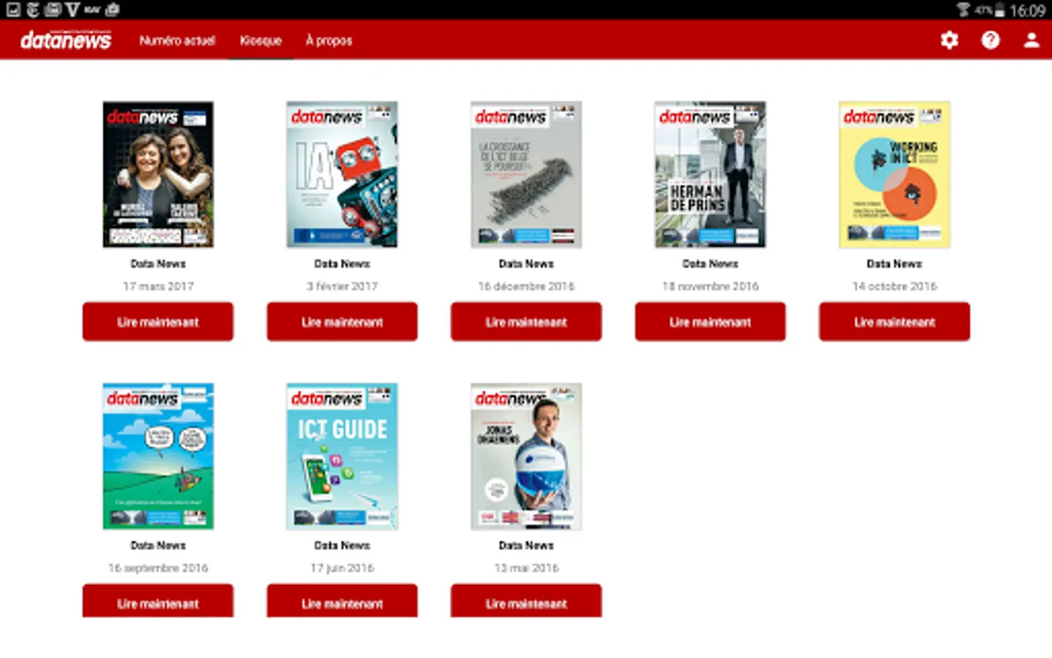
Task: Read the 17 juin 2016 issue now
Action: (342, 601)
